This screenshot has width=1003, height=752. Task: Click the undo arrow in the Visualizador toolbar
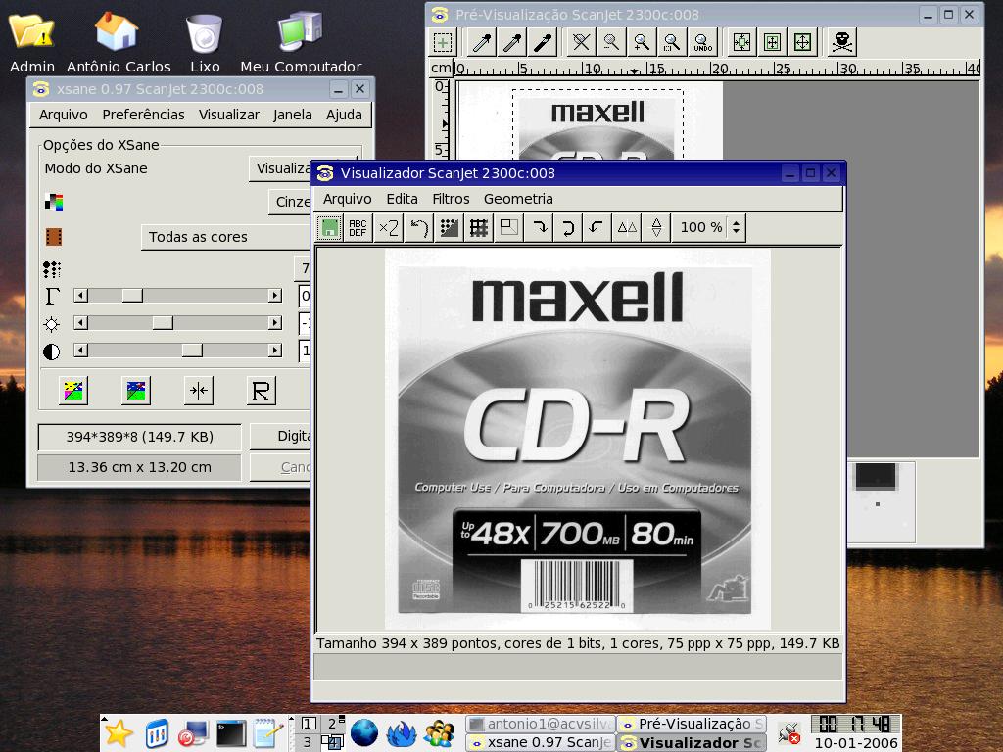coord(419,227)
